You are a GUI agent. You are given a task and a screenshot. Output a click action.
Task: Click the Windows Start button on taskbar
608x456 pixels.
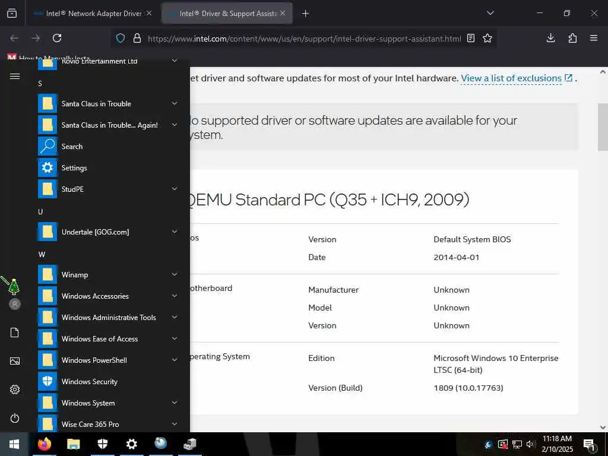(14, 444)
